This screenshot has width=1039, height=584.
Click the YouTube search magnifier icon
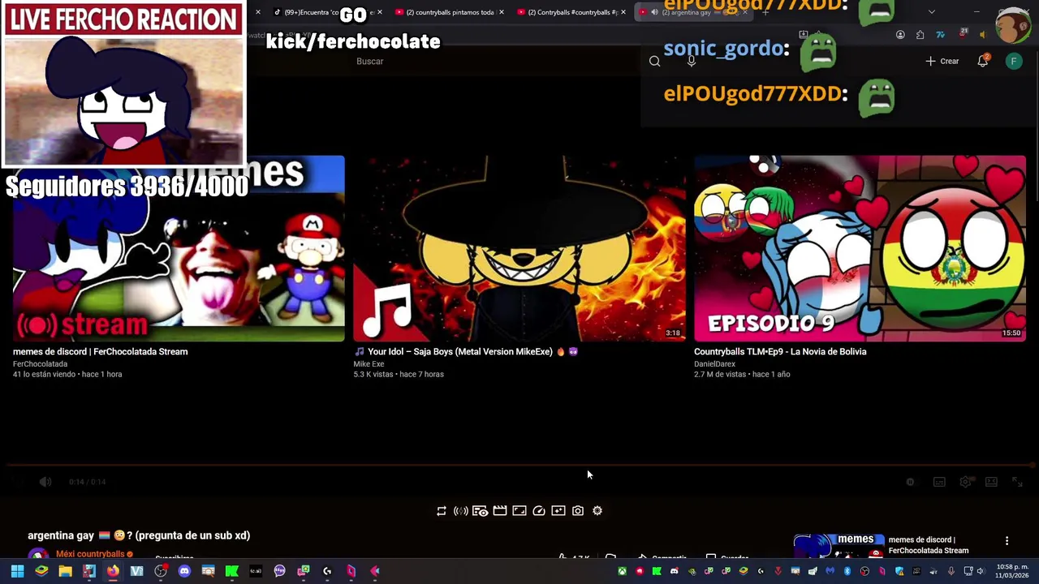pos(655,61)
